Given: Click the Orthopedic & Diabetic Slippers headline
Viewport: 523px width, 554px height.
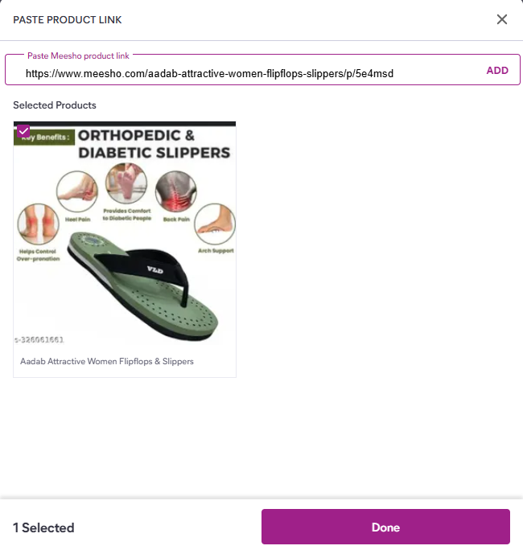Looking at the screenshot, I should [x=154, y=144].
